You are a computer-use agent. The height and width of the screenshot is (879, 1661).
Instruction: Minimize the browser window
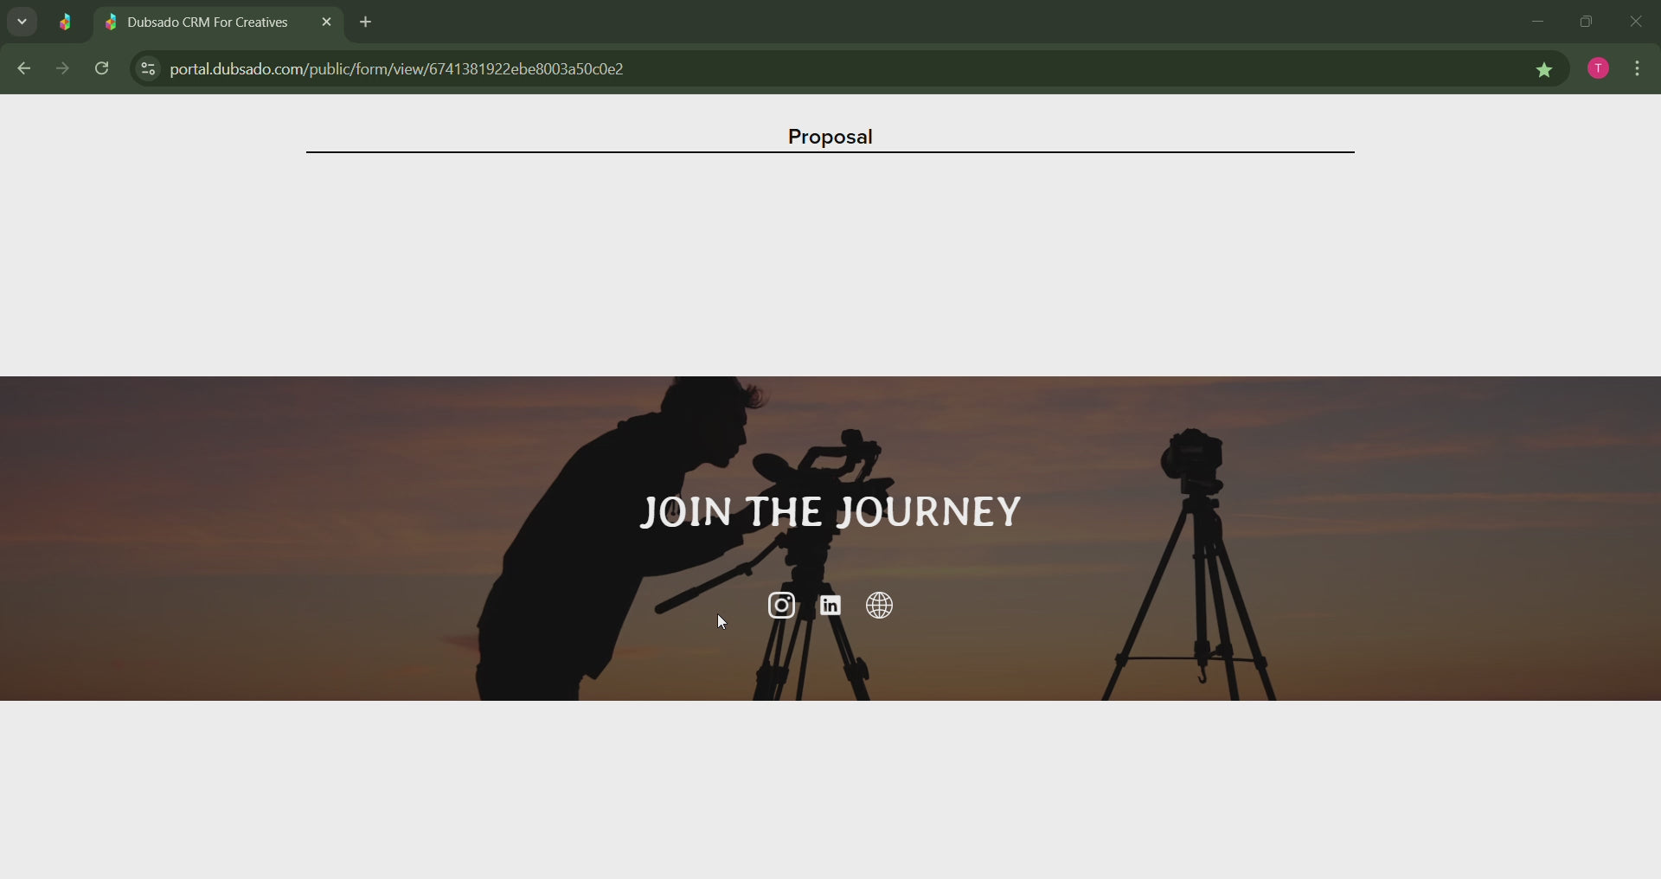[1537, 22]
